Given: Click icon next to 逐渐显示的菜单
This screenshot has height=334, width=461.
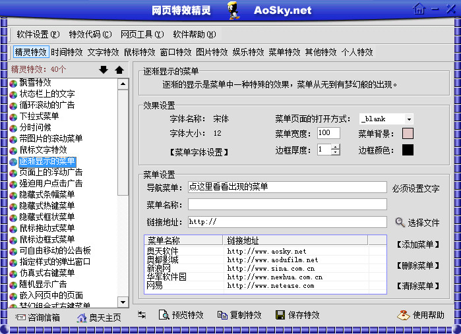Looking at the screenshot, I should pyautogui.click(x=13, y=162).
